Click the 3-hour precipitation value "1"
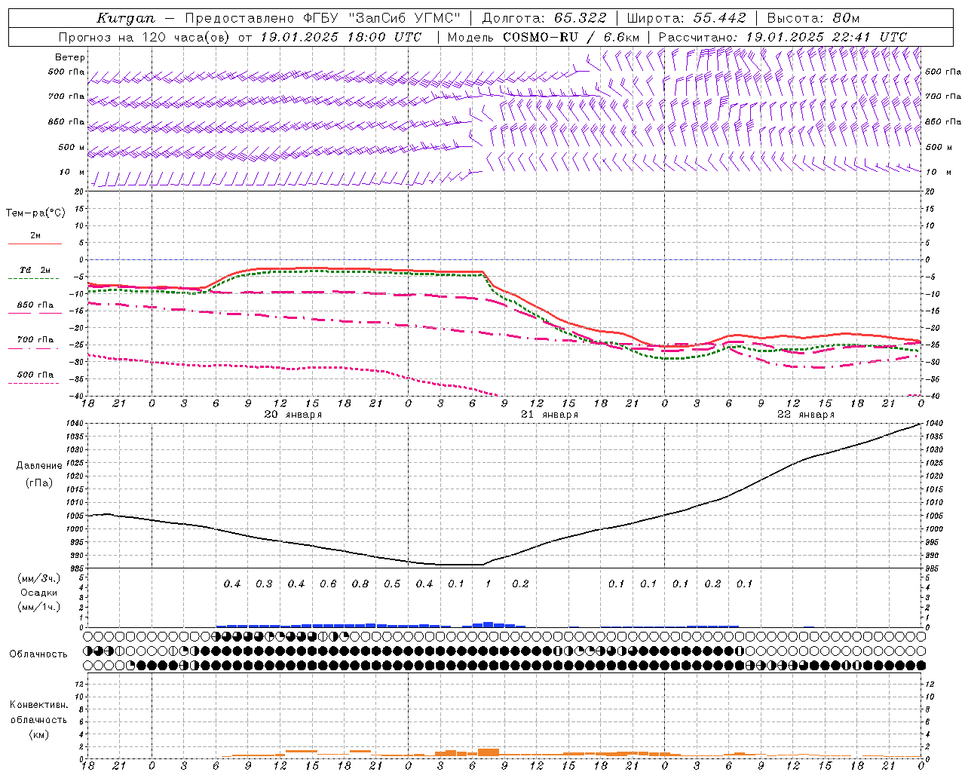 tap(489, 584)
